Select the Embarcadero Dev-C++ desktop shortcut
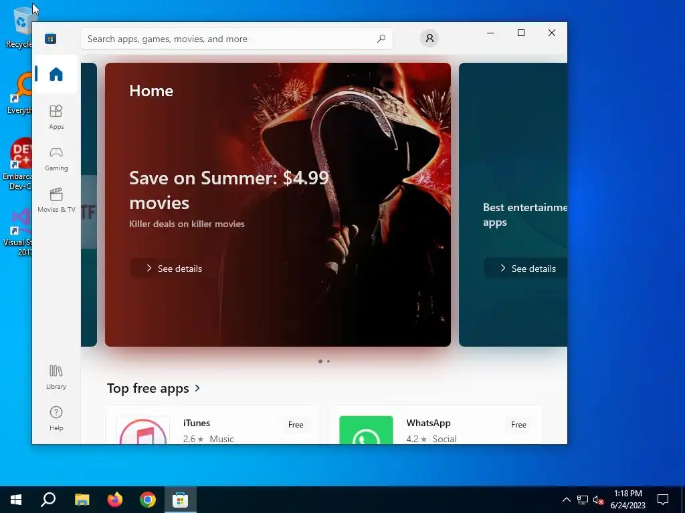This screenshot has width=685, height=513. click(x=17, y=164)
